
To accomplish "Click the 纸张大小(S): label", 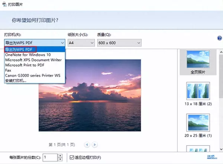I will (x=78, y=35).
